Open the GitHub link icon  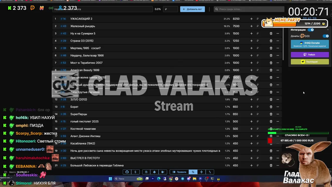pos(127,172)
